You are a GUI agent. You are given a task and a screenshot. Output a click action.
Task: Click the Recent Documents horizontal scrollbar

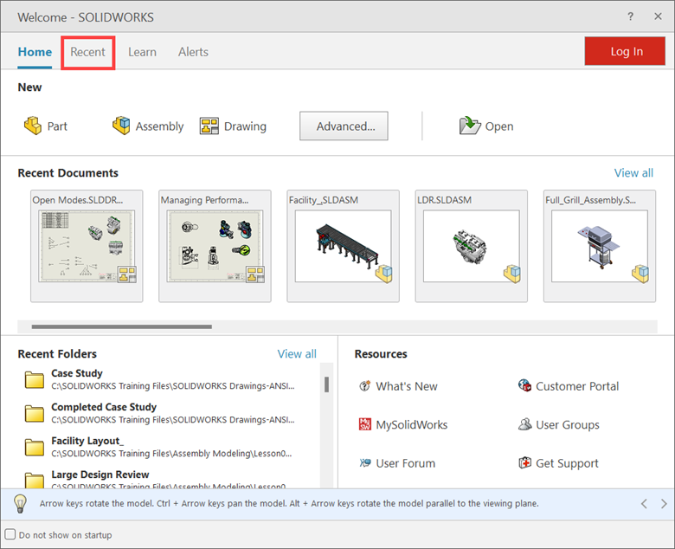(x=122, y=326)
